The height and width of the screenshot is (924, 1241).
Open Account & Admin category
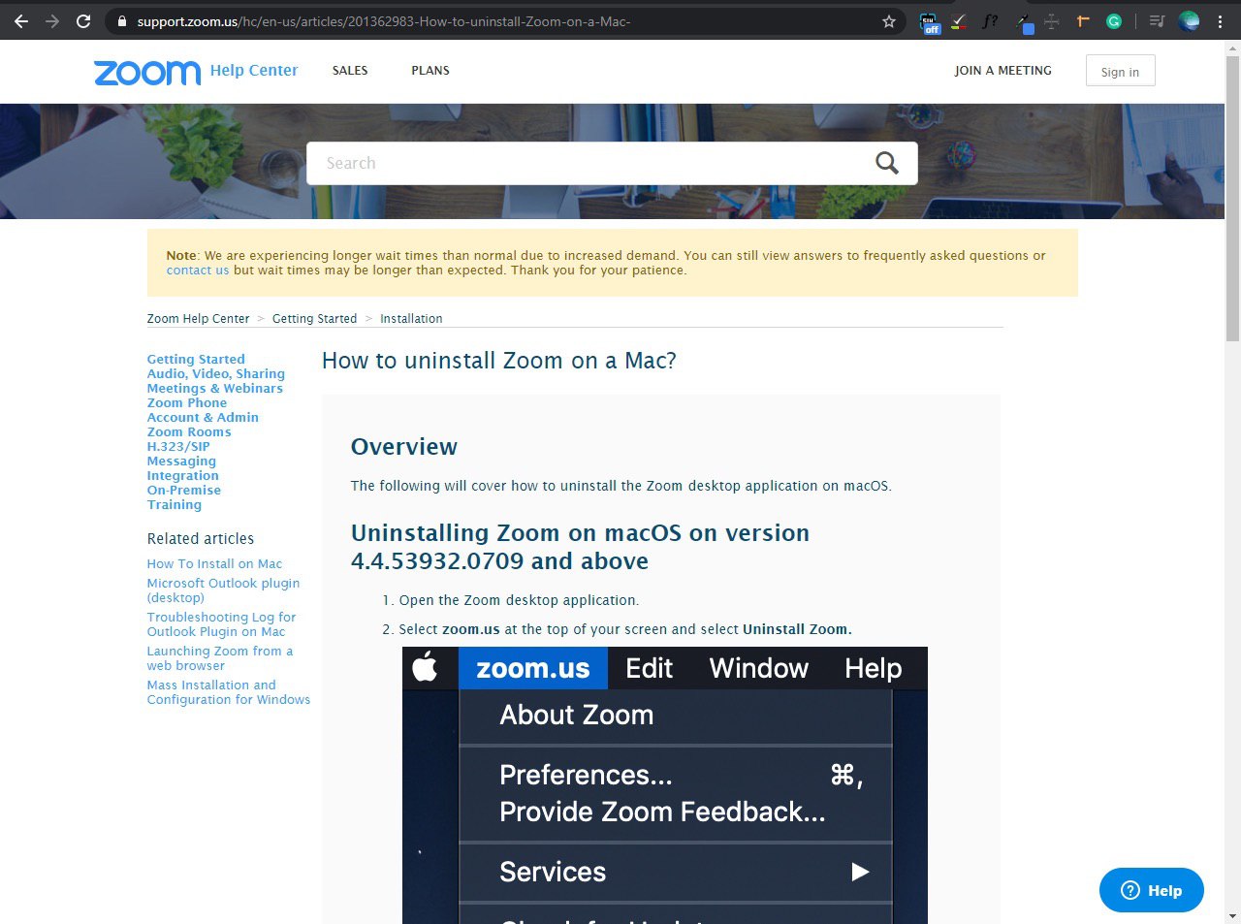click(x=203, y=417)
